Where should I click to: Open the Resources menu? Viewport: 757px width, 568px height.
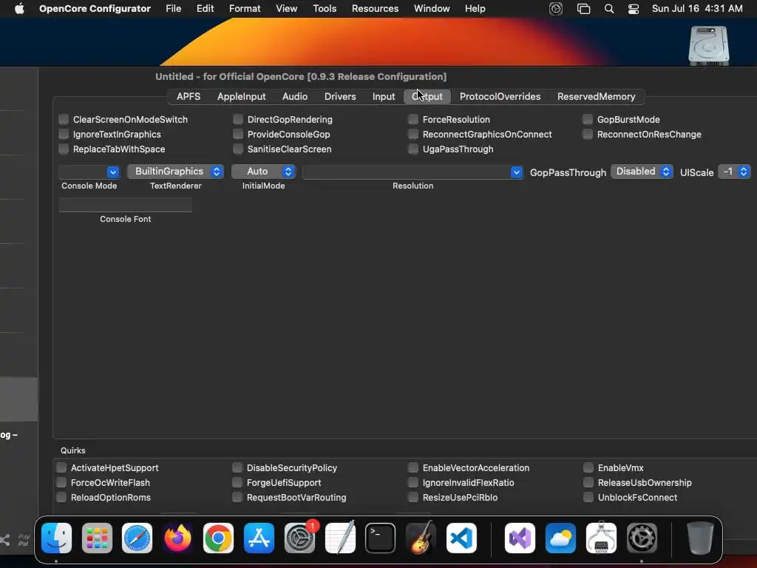click(375, 9)
